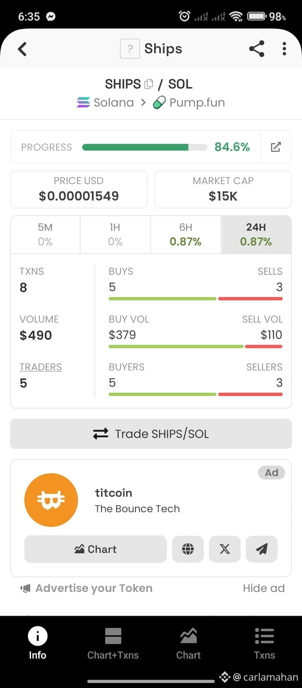Switch to Chart+Txns tab

[113, 644]
